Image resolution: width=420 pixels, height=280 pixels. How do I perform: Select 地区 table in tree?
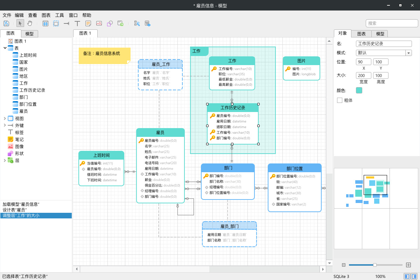(23, 76)
